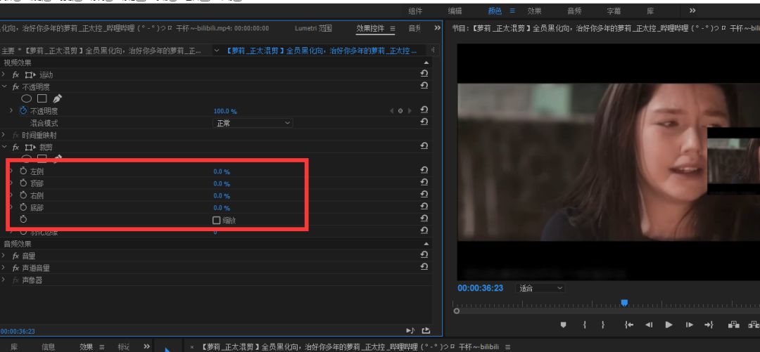Reset the 裁剪 effect
This screenshot has height=352, width=760.
(x=424, y=145)
